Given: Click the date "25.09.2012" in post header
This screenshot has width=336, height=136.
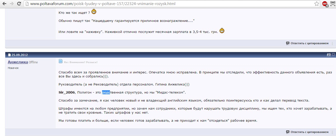Looking at the screenshot, I should (x=19, y=55).
